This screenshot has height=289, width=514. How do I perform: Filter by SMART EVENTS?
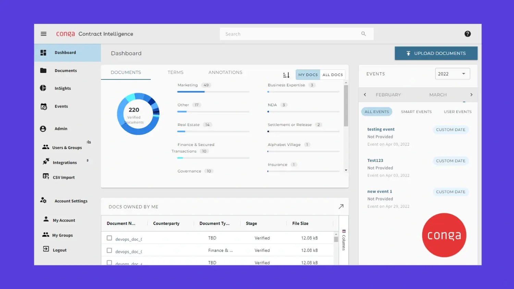coord(416,112)
